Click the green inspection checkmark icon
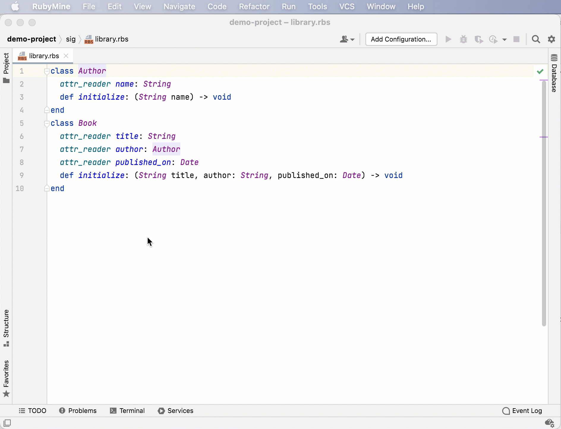 pos(540,71)
